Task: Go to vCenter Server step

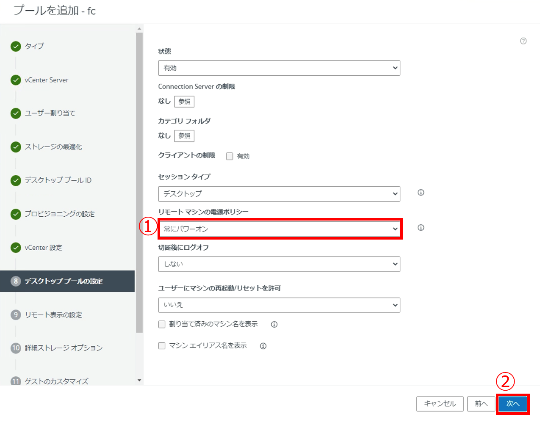Action: coord(46,80)
